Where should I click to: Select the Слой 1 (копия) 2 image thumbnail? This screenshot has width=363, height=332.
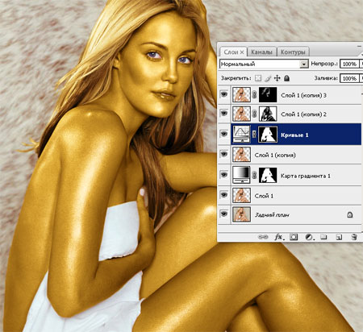[x=241, y=114]
